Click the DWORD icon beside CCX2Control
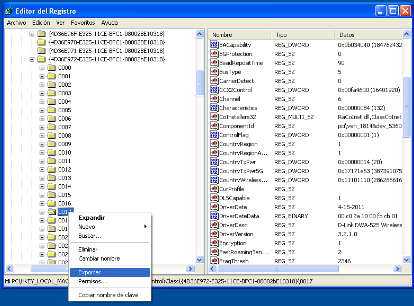 [x=214, y=89]
